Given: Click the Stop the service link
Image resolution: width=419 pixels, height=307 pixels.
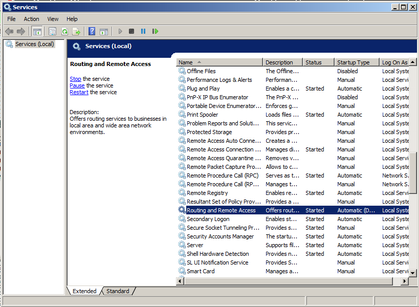Looking at the screenshot, I should tap(75, 79).
